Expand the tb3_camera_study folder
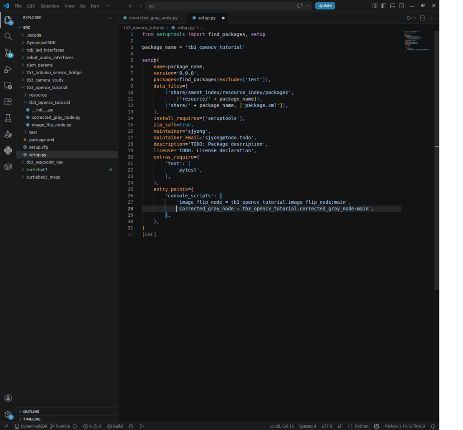This screenshot has height=430, width=463. (x=67, y=80)
